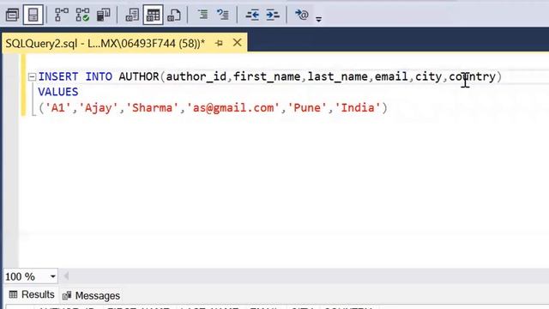Open Query Options from toolbar
549x309 pixels.
point(12,15)
